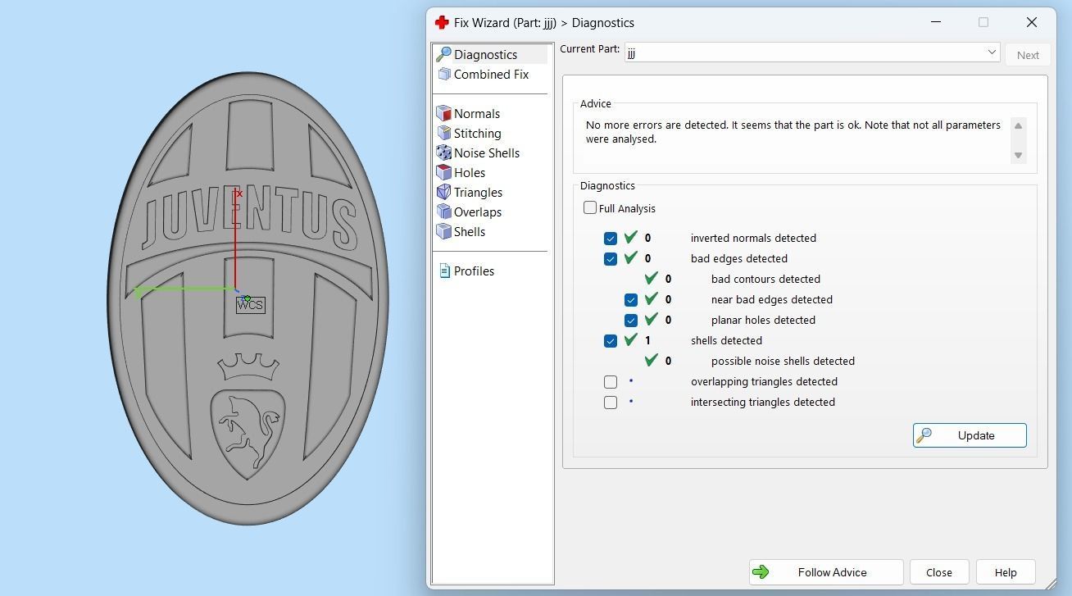Enable the Full Analysis checkbox
The height and width of the screenshot is (596, 1072).
coord(590,208)
